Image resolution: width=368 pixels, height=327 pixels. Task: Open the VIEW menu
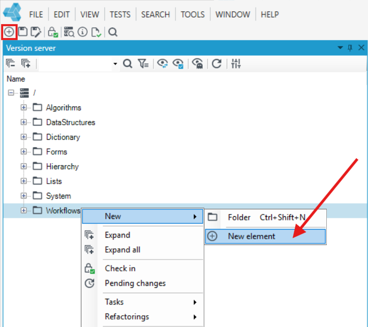[x=90, y=14]
